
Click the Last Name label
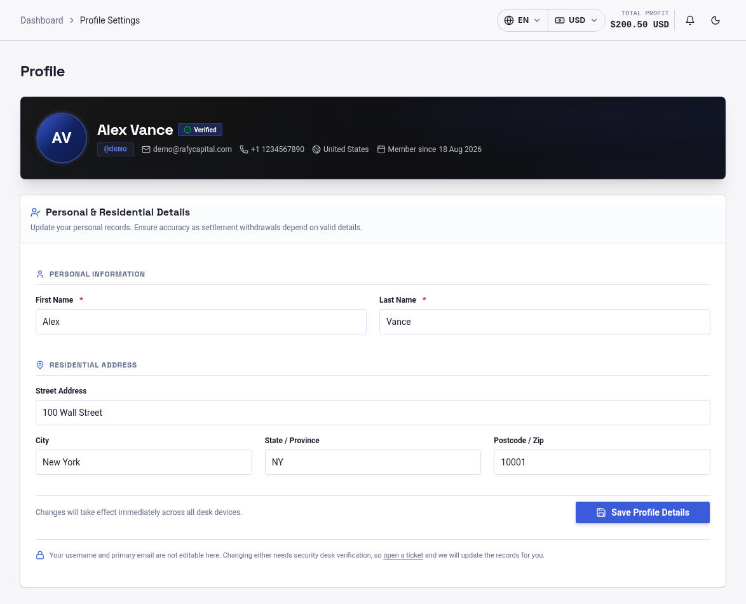click(x=398, y=300)
